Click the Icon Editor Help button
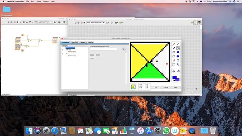 (176, 87)
